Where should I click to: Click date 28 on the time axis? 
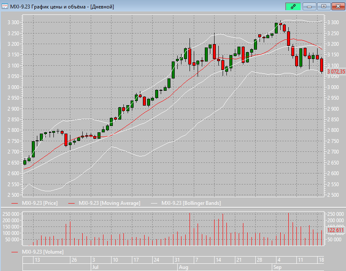pos(259,260)
